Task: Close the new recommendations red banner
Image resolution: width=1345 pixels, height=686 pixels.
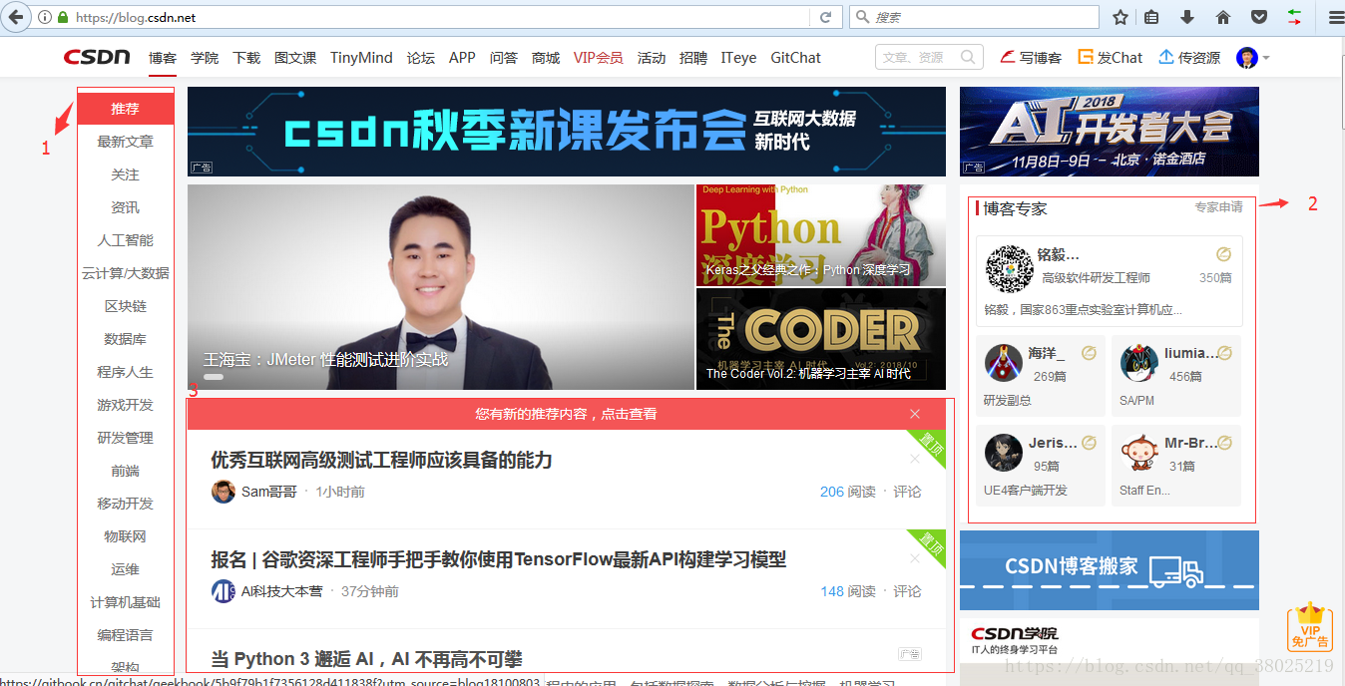Action: (x=915, y=414)
